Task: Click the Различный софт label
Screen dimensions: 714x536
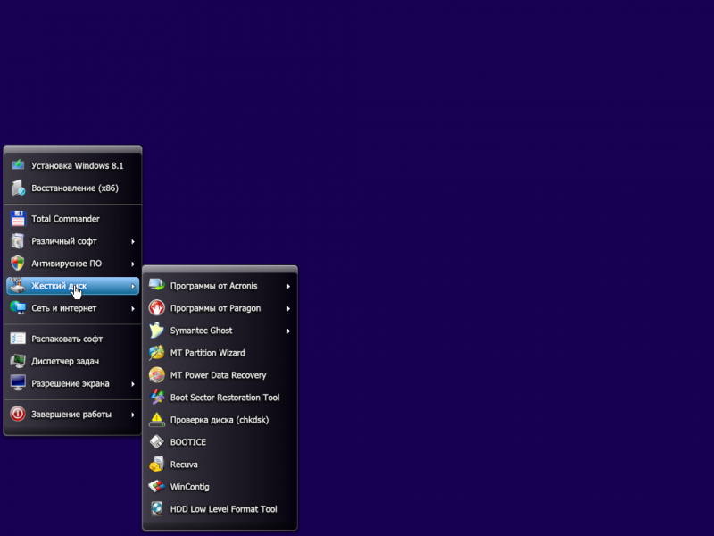Action: [x=63, y=241]
